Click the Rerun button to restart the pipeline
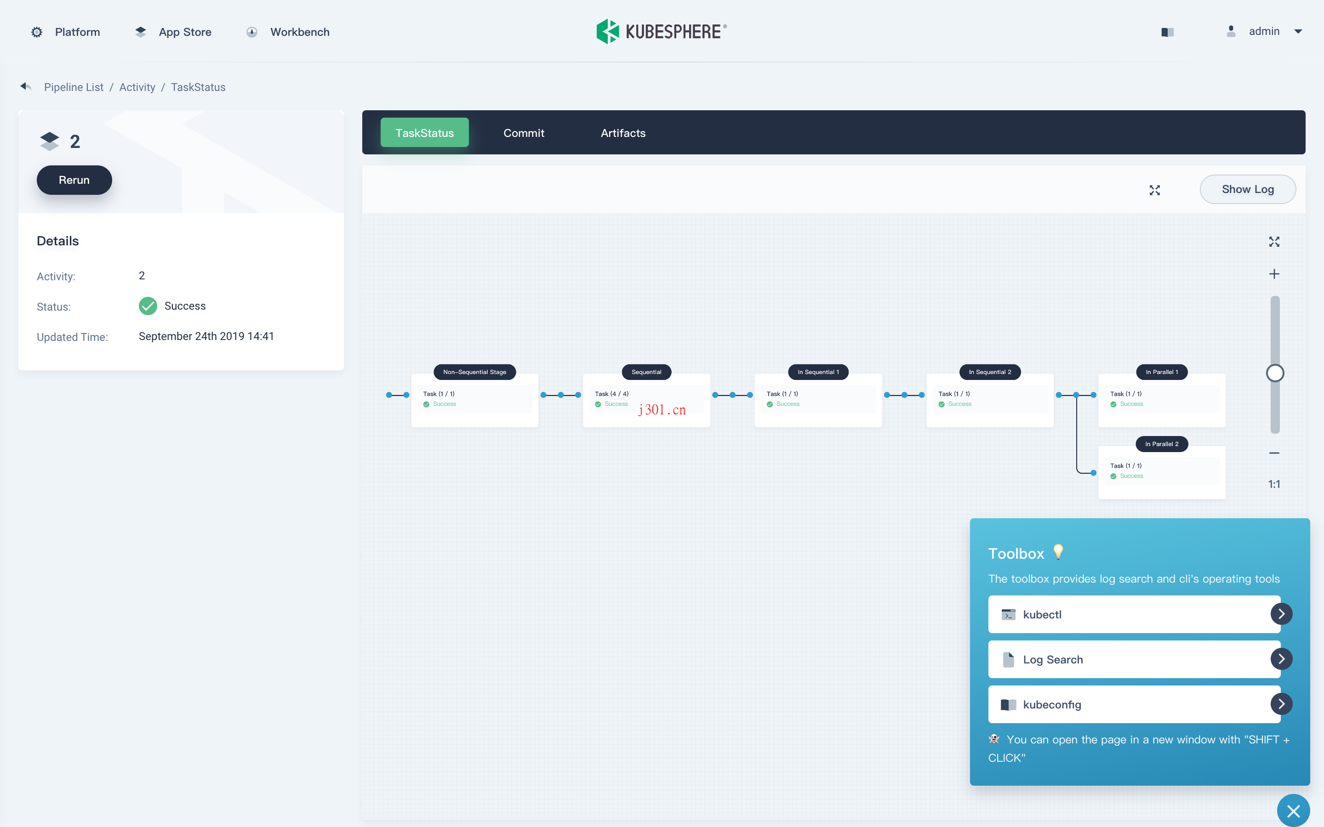This screenshot has width=1324, height=827. 74,179
